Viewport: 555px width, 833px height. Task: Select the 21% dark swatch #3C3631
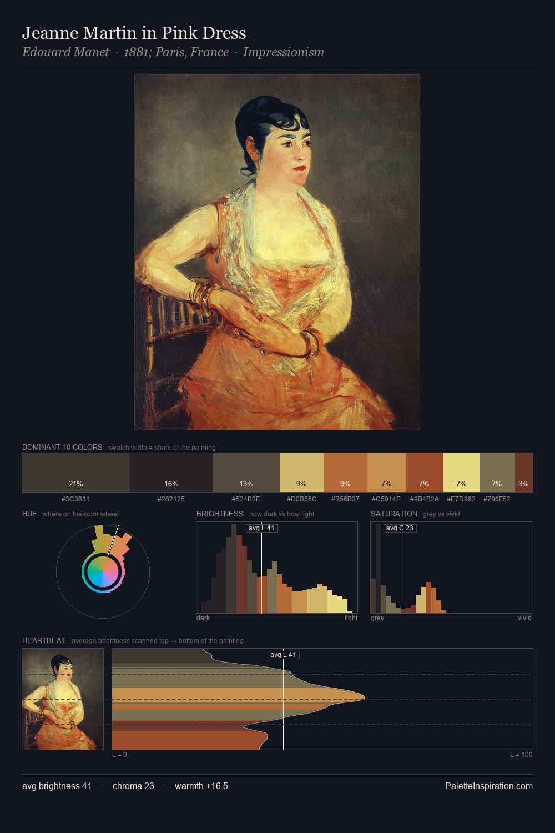point(76,473)
